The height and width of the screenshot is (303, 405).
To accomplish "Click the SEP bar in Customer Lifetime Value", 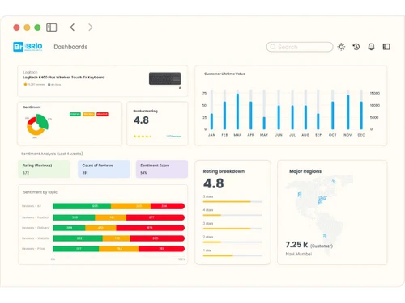I will [318, 121].
